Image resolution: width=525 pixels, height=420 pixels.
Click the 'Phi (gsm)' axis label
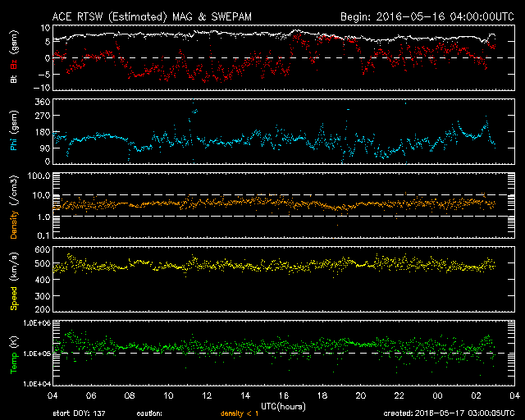14,130
